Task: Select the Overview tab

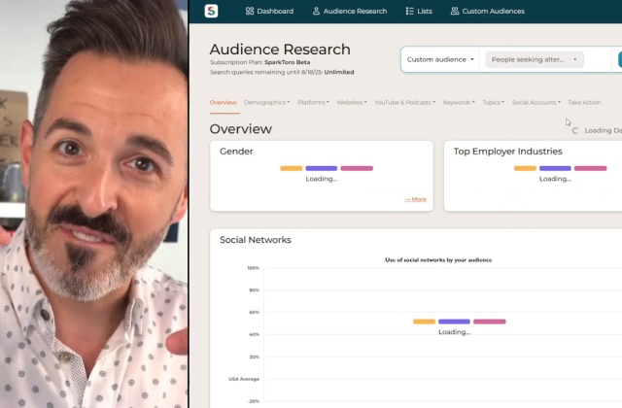Action: (223, 102)
